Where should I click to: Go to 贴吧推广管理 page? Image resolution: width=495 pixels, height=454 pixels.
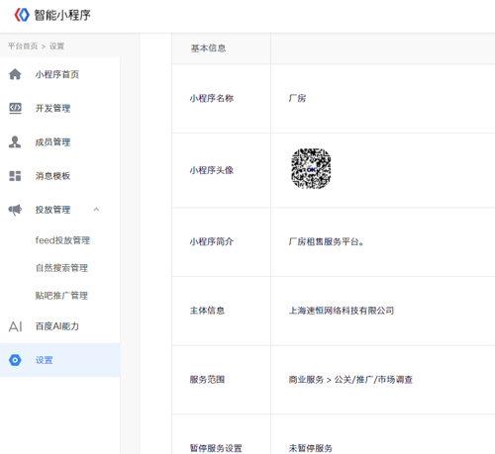click(x=61, y=296)
